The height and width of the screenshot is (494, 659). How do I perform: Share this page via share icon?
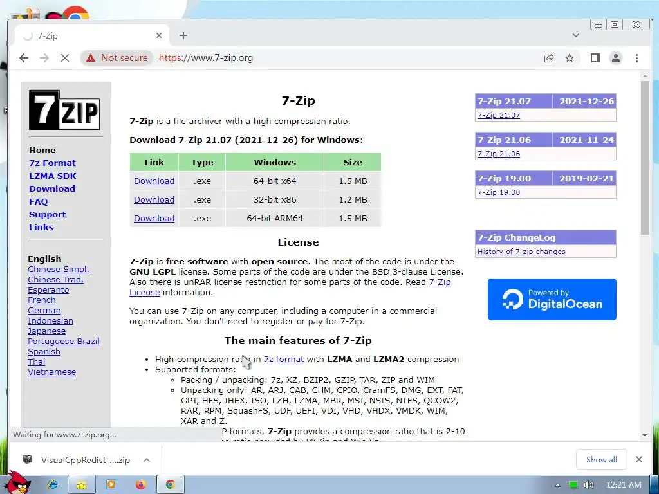[x=549, y=58]
